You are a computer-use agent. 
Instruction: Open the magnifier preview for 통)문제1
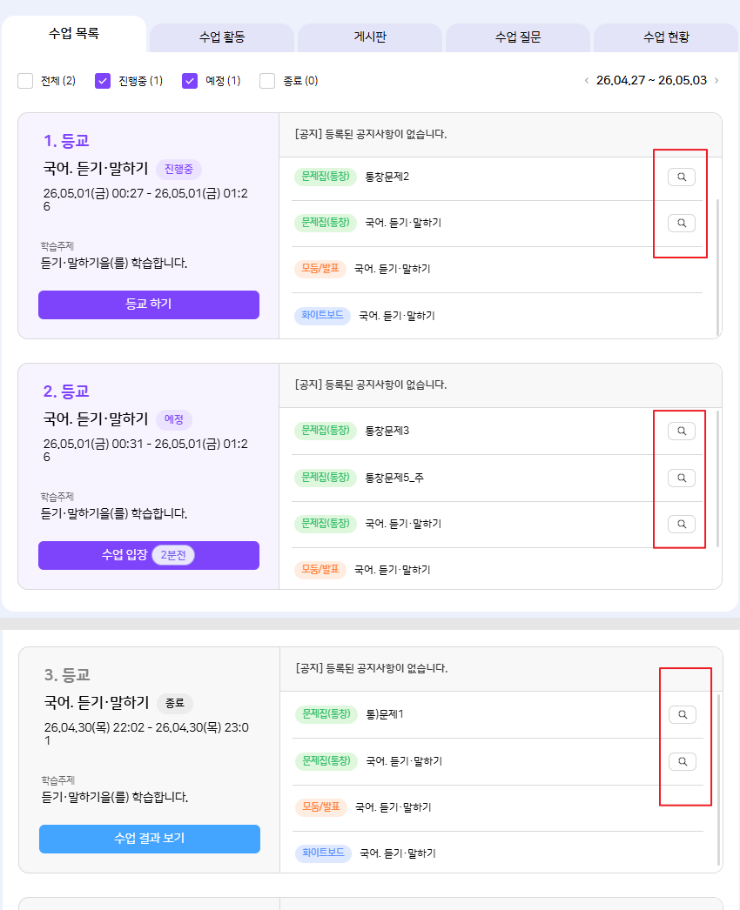(x=683, y=714)
